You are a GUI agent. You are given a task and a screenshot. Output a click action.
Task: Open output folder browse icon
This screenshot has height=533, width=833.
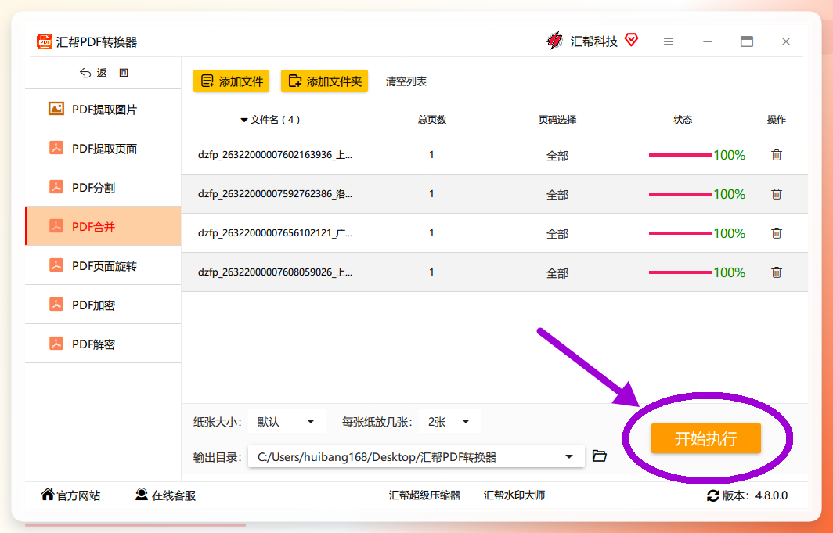600,456
